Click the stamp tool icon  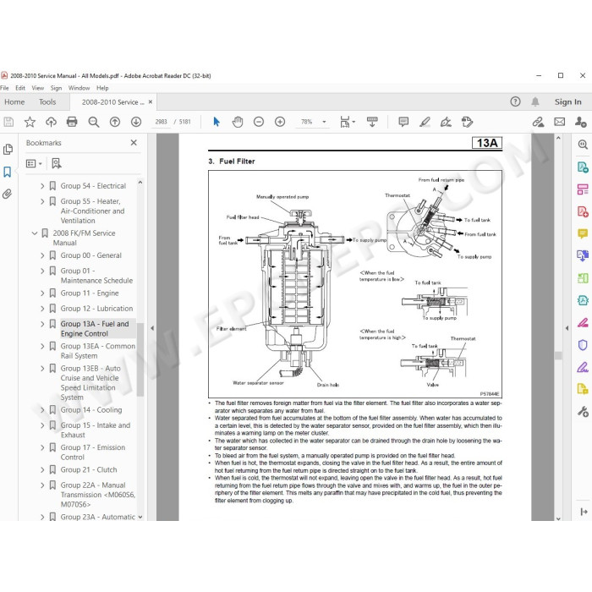[x=467, y=122]
